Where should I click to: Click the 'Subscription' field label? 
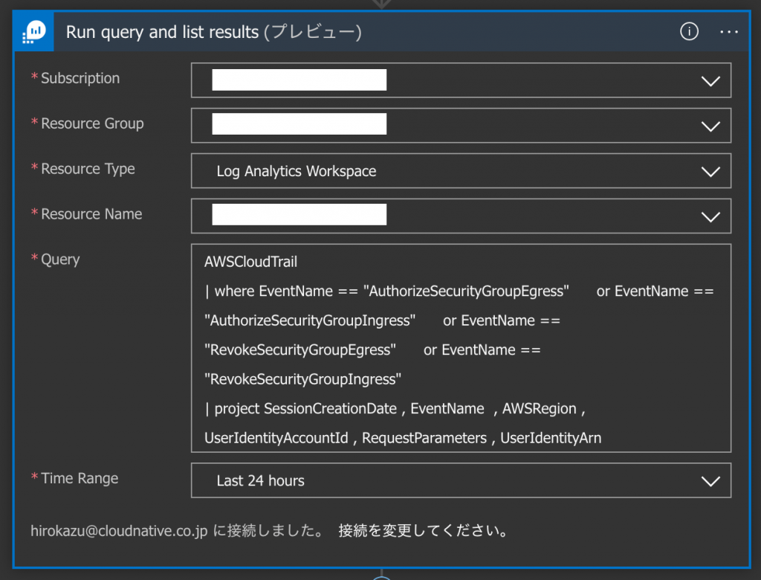[x=80, y=78]
